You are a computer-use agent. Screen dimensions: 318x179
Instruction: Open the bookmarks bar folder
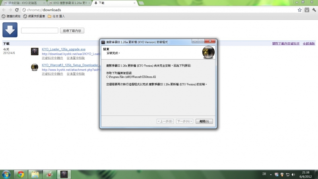(56, 16)
